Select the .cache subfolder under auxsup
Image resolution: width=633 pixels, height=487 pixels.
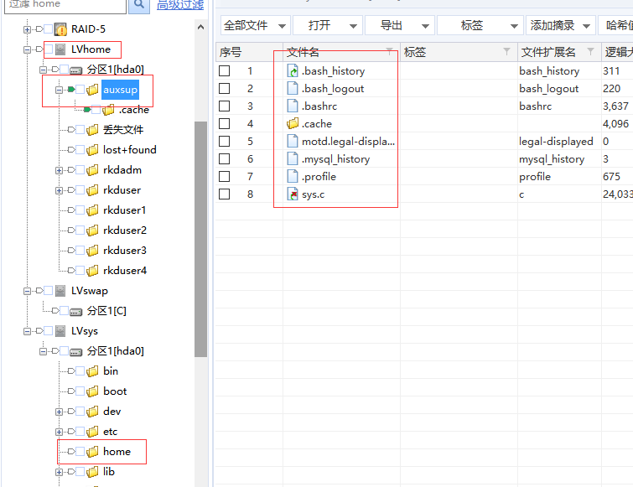pos(133,110)
